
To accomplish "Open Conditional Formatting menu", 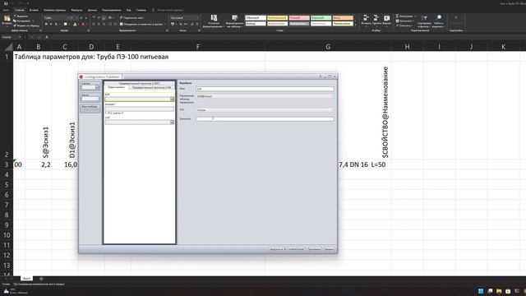I will [x=214, y=21].
